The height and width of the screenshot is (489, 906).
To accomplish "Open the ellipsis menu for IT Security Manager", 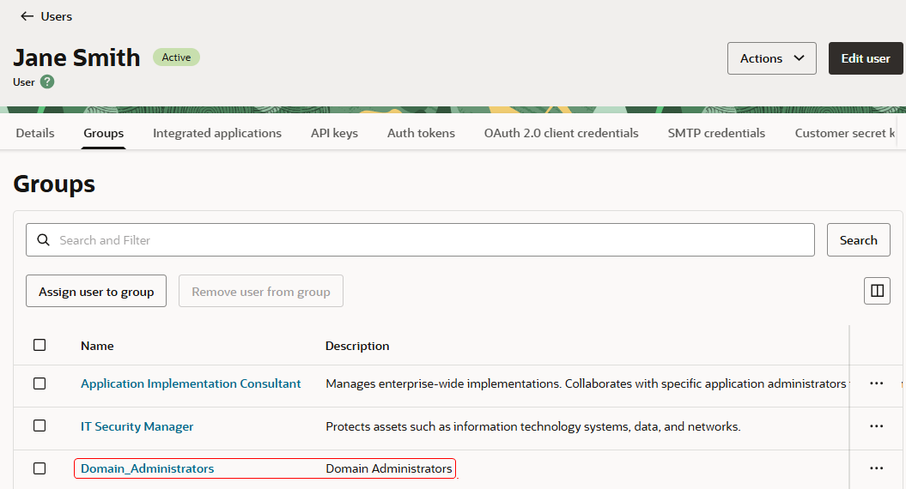I will point(876,426).
